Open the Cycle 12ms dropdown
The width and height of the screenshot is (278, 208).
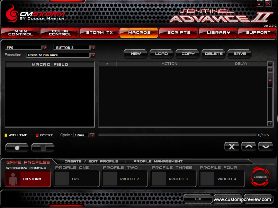(x=92, y=135)
